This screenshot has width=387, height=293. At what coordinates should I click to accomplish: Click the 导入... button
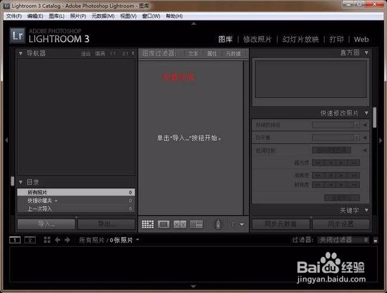pos(46,224)
